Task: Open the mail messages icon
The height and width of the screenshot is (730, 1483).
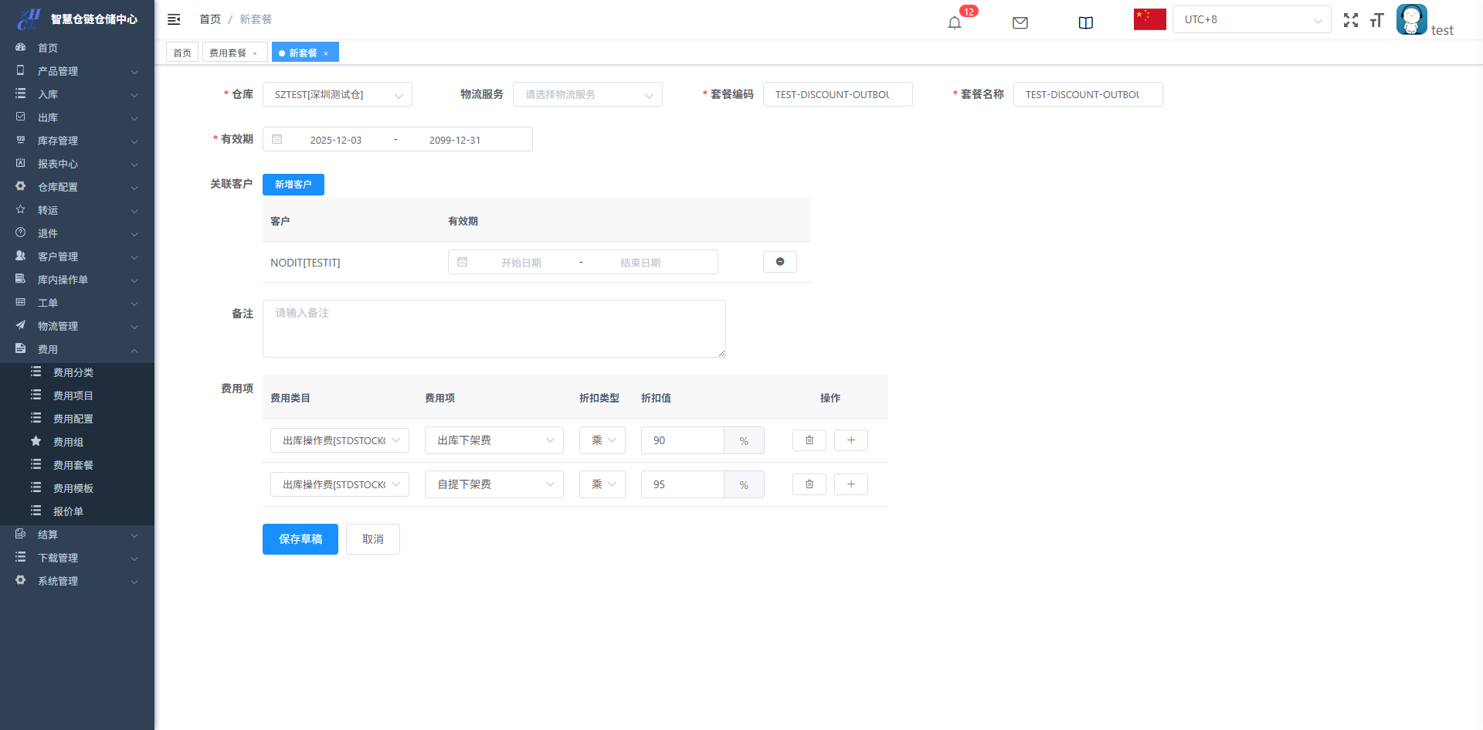Action: pyautogui.click(x=1020, y=22)
